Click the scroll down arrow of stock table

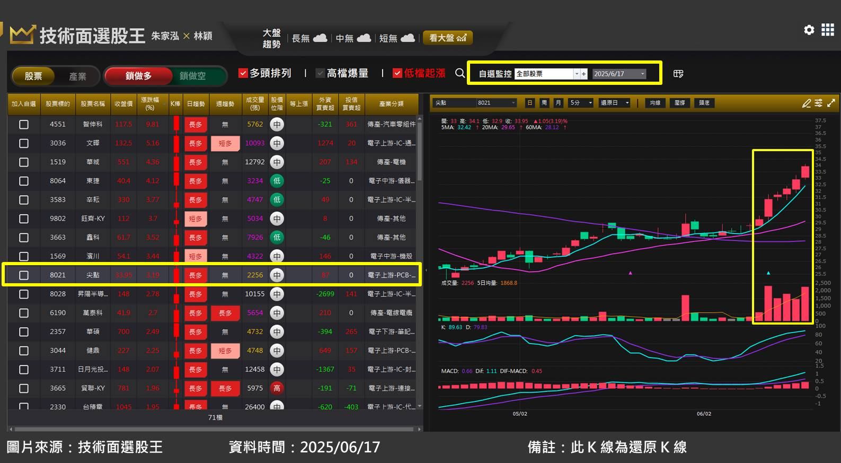[x=420, y=406]
